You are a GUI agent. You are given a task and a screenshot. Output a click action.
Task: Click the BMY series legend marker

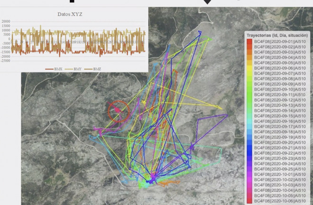(x=69, y=69)
